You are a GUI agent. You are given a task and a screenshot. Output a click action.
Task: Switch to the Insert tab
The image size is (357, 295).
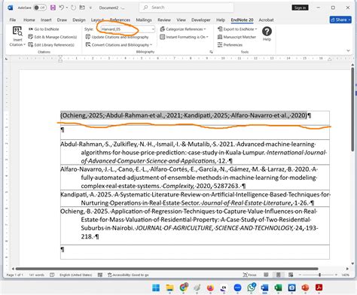tap(46, 20)
